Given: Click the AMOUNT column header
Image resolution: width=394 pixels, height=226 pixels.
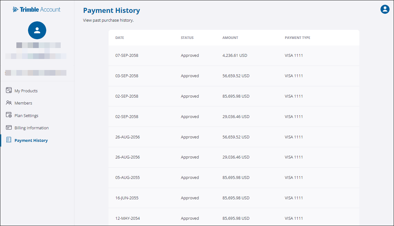Looking at the screenshot, I should click(x=230, y=38).
